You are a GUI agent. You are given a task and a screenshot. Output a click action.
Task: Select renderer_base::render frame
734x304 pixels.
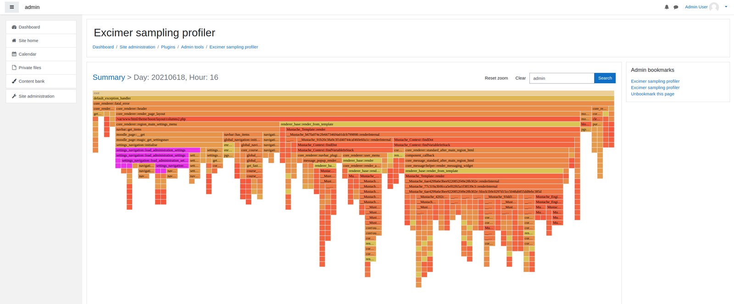pyautogui.click(x=361, y=161)
